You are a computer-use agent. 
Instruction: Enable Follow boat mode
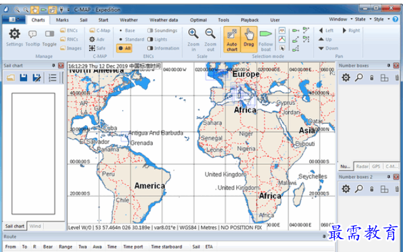(266, 39)
